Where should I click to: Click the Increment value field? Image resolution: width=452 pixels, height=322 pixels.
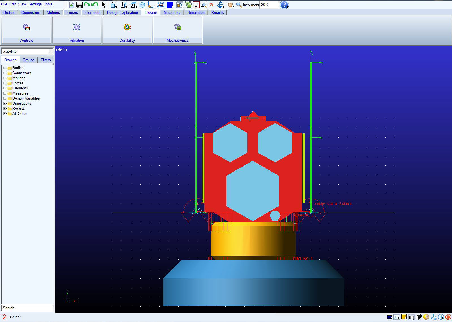point(269,5)
